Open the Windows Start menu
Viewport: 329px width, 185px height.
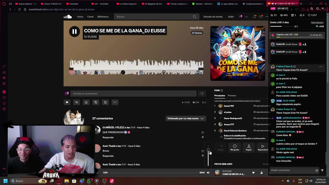point(5,181)
